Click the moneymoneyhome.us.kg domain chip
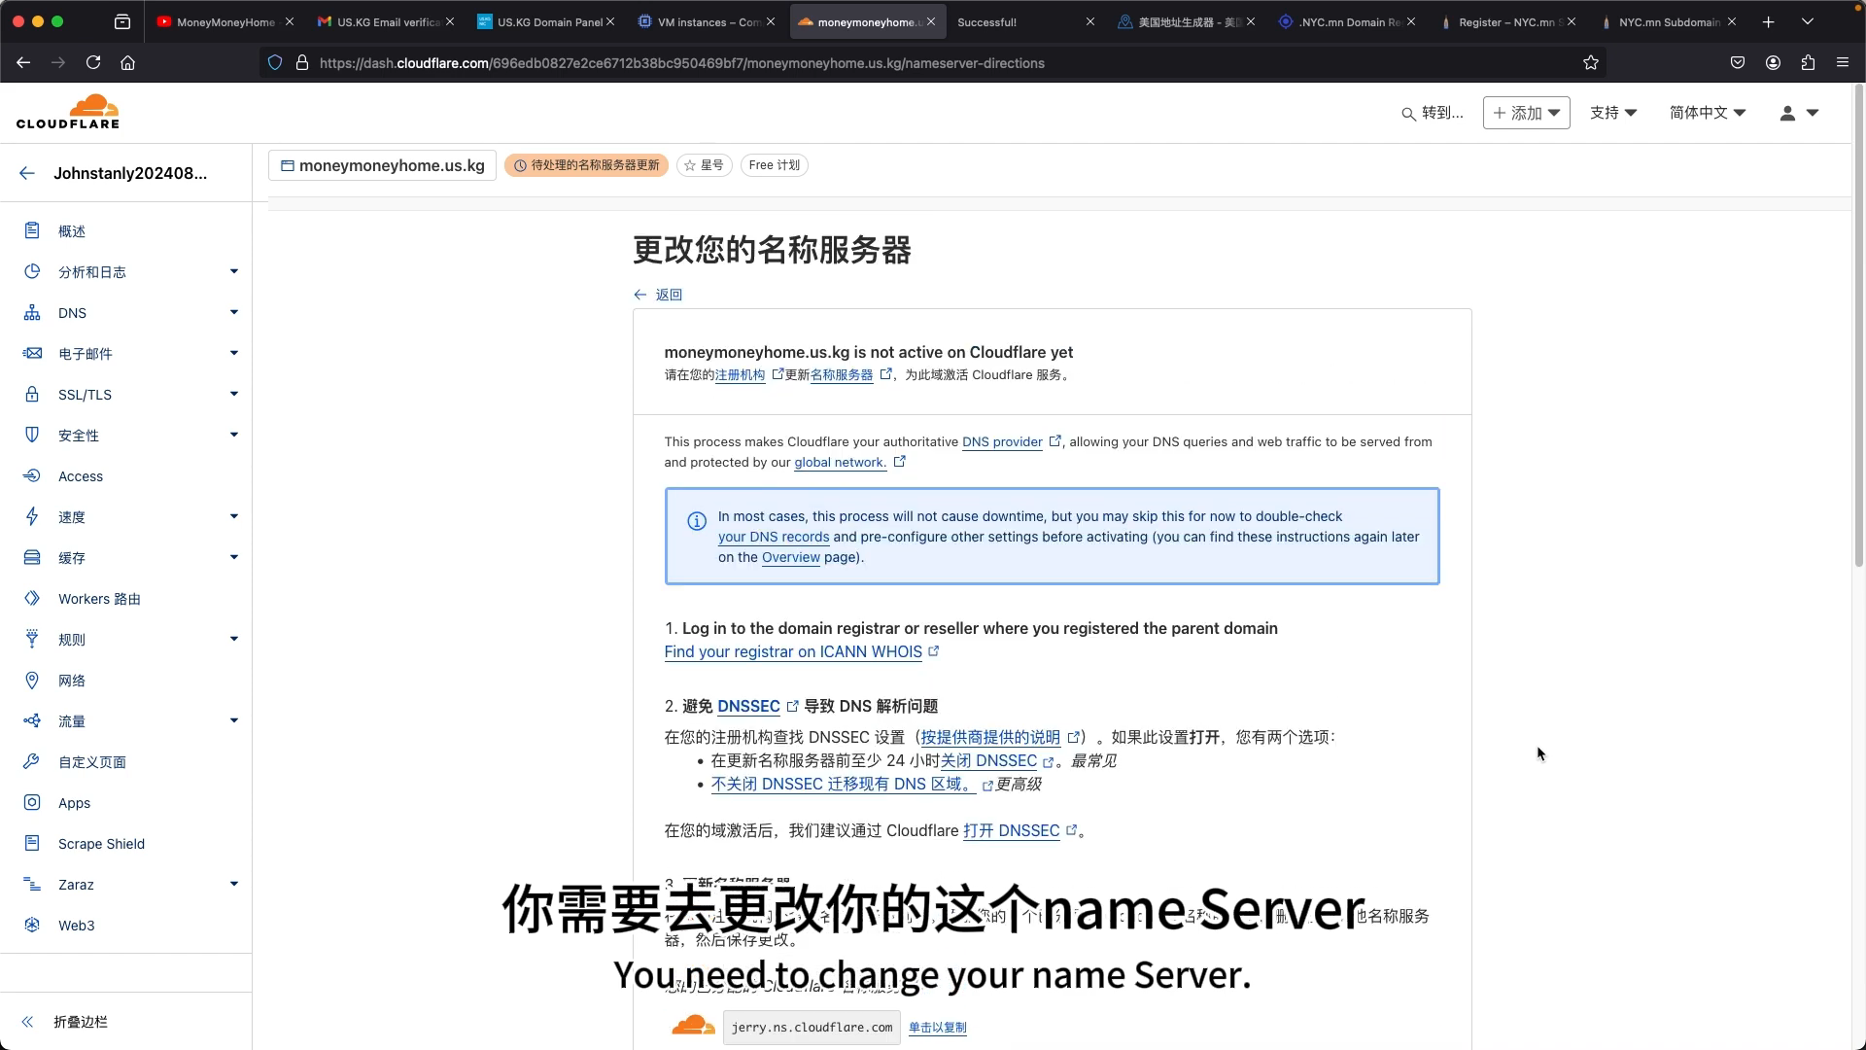The height and width of the screenshot is (1050, 1866). click(x=382, y=165)
